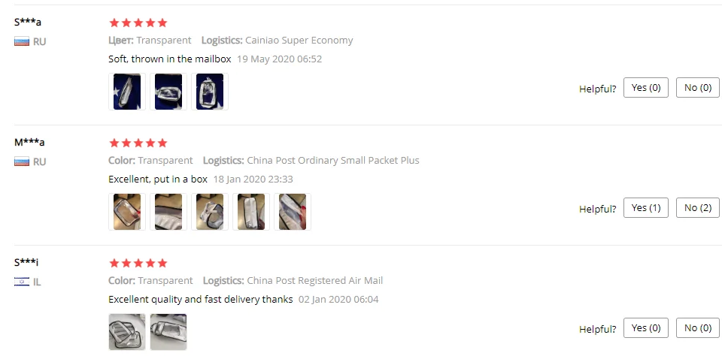Vote Yes (1) on M***a's review
The image size is (722, 356).
(645, 207)
